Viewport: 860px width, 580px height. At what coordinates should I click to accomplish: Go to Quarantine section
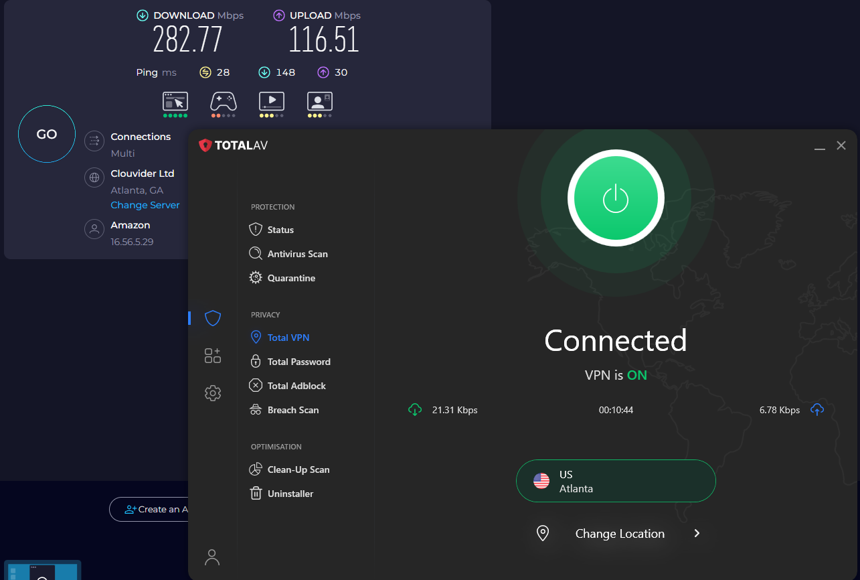click(282, 278)
